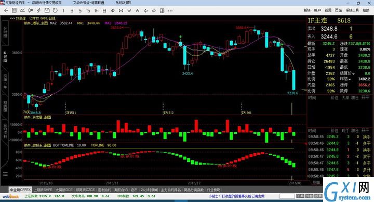
Task: Open the 系统工具 menu
Action: point(352,10)
